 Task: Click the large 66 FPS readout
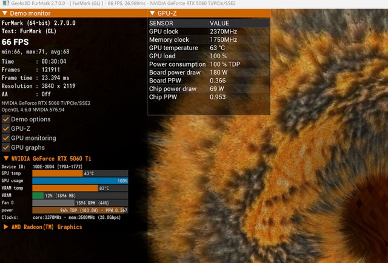coord(15,42)
